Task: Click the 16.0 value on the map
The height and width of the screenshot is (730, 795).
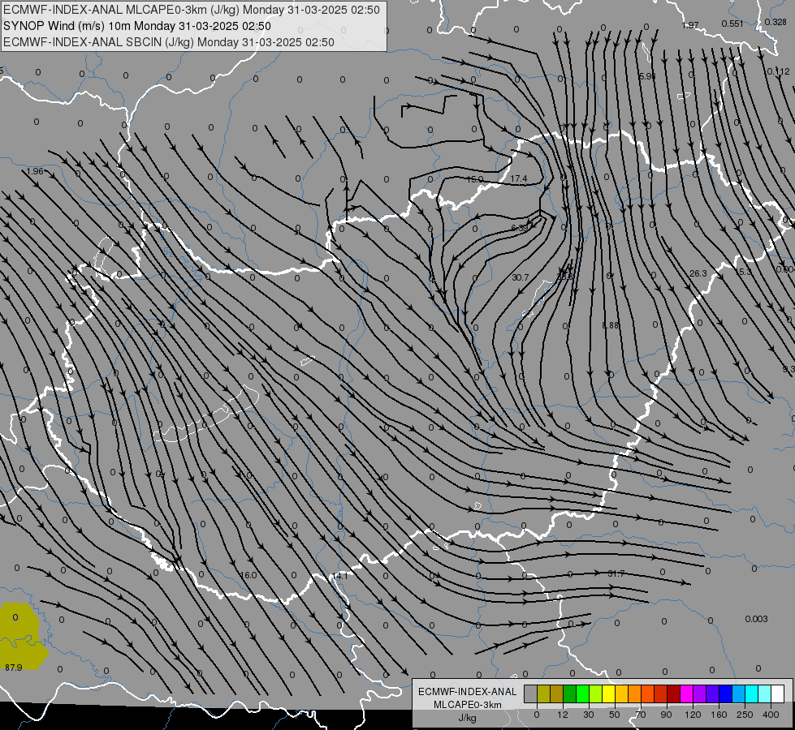Action: [x=248, y=575]
